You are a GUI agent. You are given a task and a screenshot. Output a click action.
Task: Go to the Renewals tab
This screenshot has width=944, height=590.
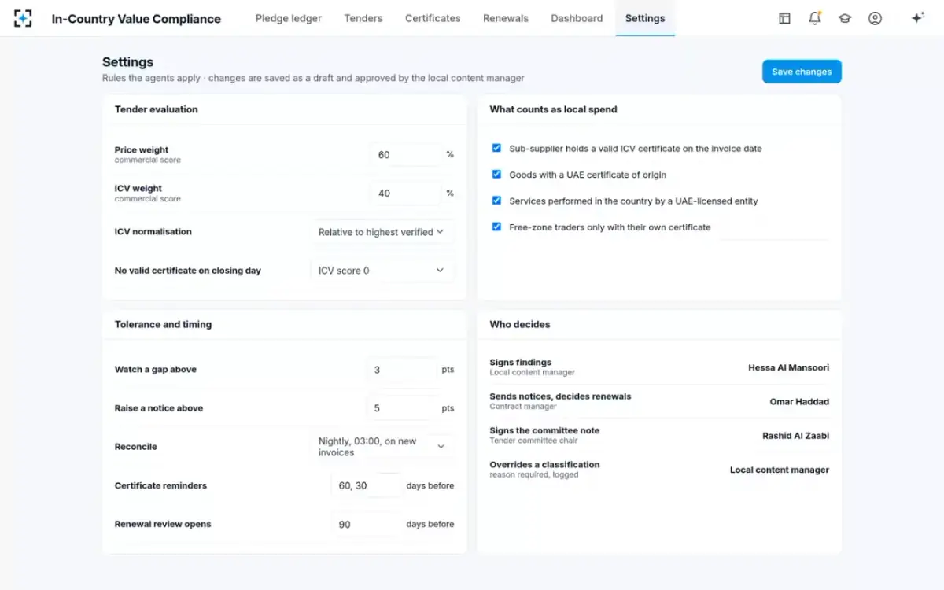tap(506, 18)
